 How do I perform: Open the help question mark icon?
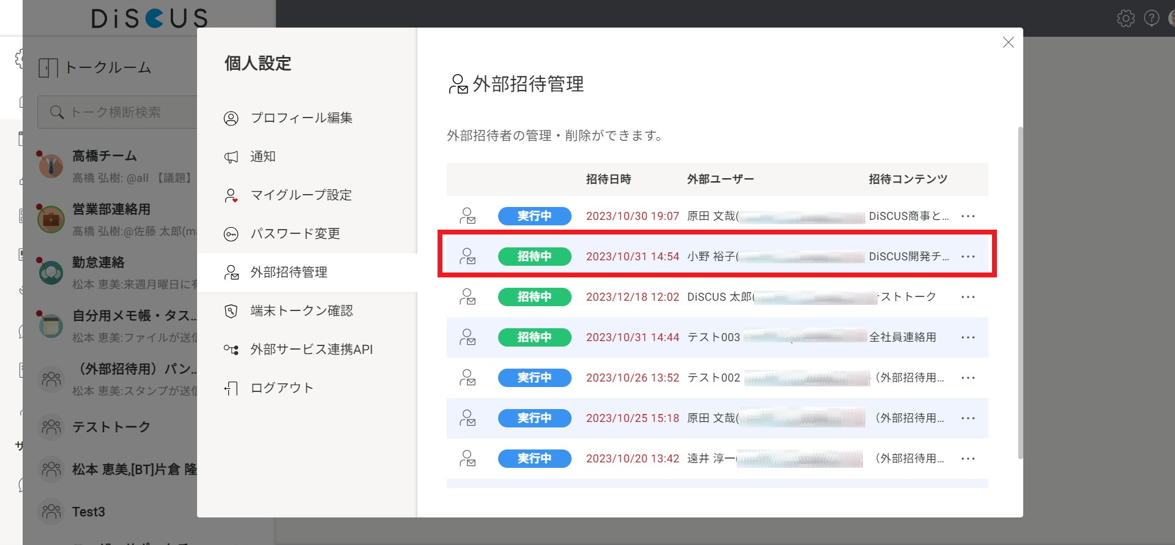tap(1152, 18)
